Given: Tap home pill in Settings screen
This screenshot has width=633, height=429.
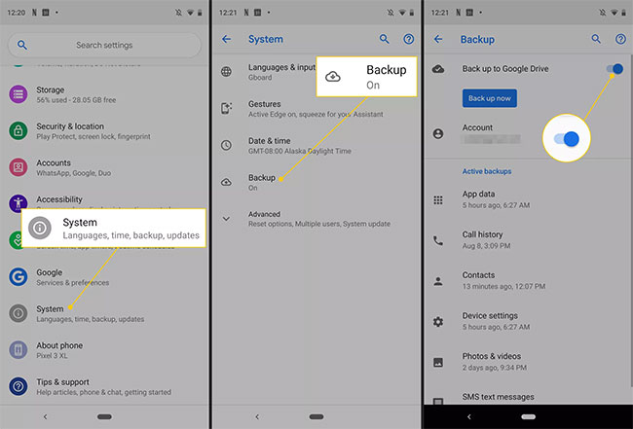Looking at the screenshot, I should click(x=104, y=416).
